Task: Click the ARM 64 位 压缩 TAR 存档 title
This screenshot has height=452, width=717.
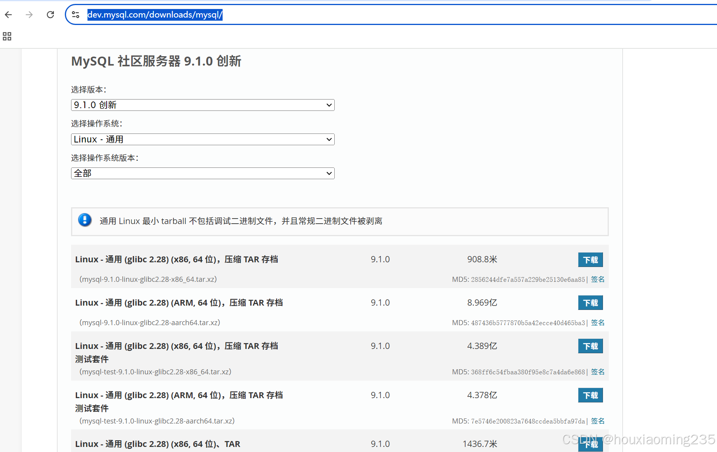Action: point(179,303)
